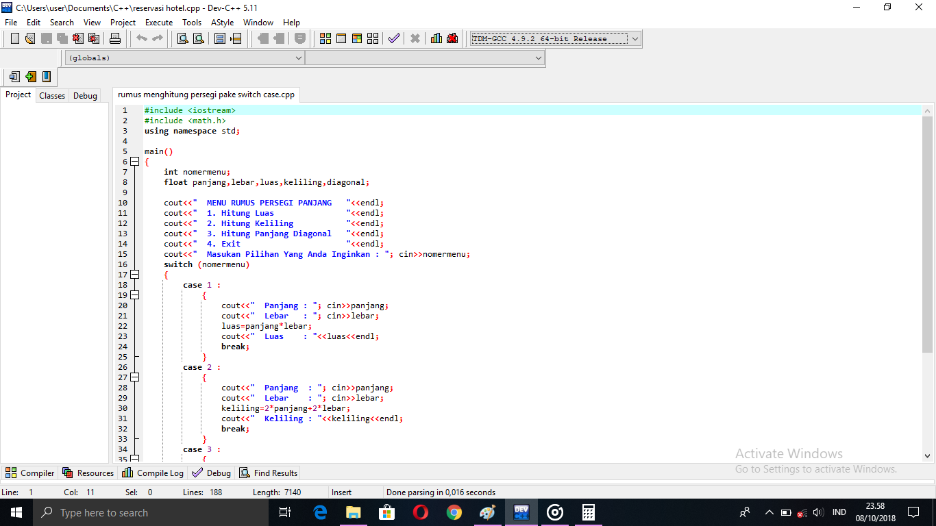Click the Undo icon

coord(143,38)
